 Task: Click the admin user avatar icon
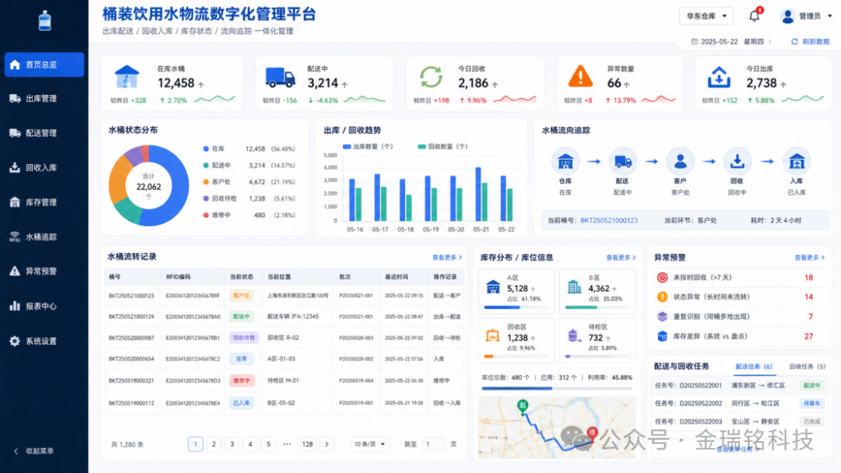[x=787, y=16]
